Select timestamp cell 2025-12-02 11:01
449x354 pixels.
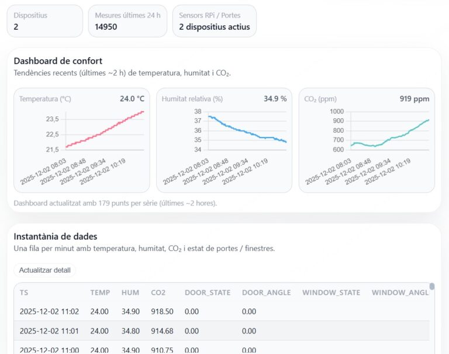click(49, 331)
